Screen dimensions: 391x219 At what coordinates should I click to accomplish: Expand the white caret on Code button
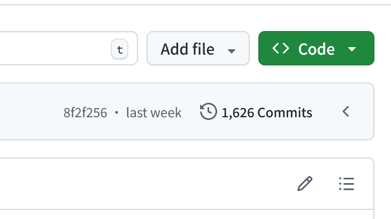click(352, 49)
